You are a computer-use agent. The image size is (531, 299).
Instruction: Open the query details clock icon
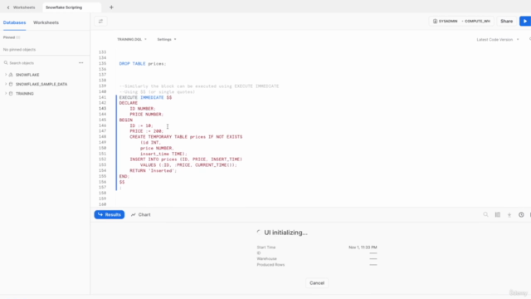(521, 214)
